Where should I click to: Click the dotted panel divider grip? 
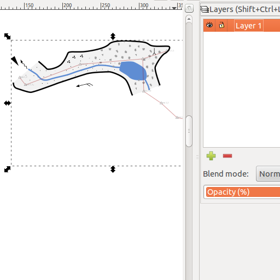(197, 157)
